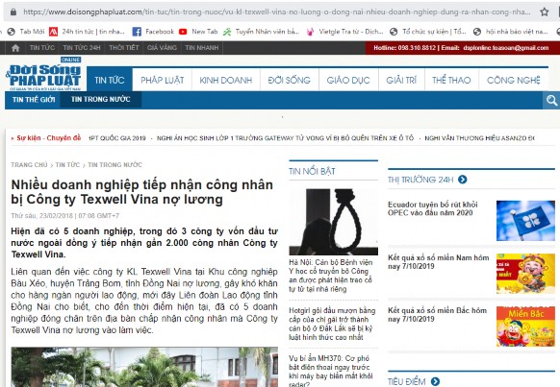The width and height of the screenshot is (560, 387).
Task: Click THỊ TRƯỜNG 24H heading
Action: coord(420,180)
